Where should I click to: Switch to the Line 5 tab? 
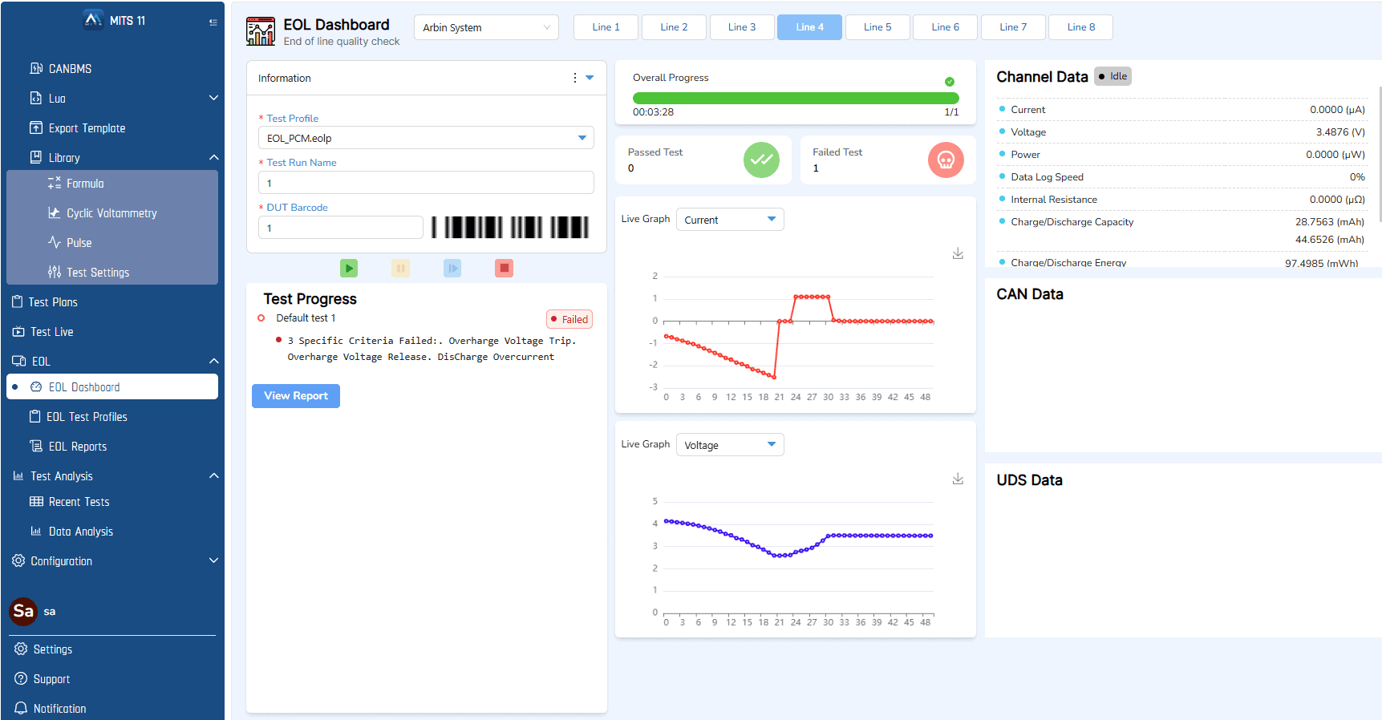[877, 27]
